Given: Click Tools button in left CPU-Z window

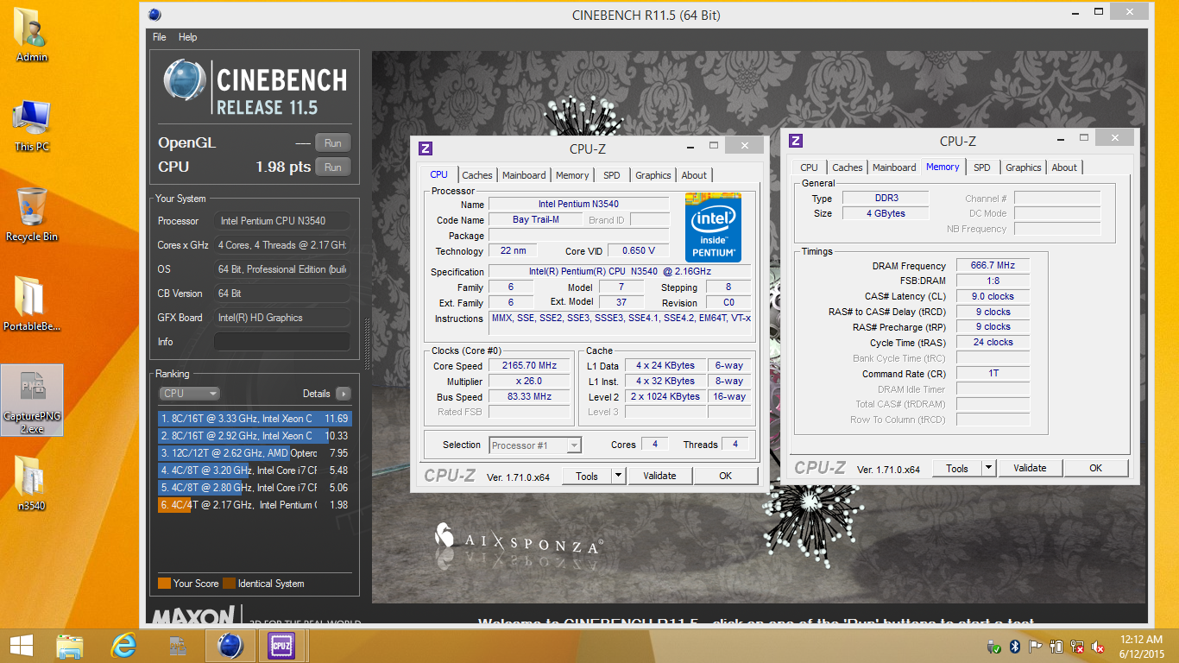Looking at the screenshot, I should click(x=587, y=476).
